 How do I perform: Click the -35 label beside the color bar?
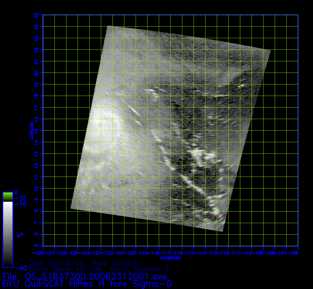[20, 199]
